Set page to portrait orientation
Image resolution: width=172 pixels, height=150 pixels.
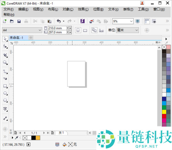click(x=78, y=30)
